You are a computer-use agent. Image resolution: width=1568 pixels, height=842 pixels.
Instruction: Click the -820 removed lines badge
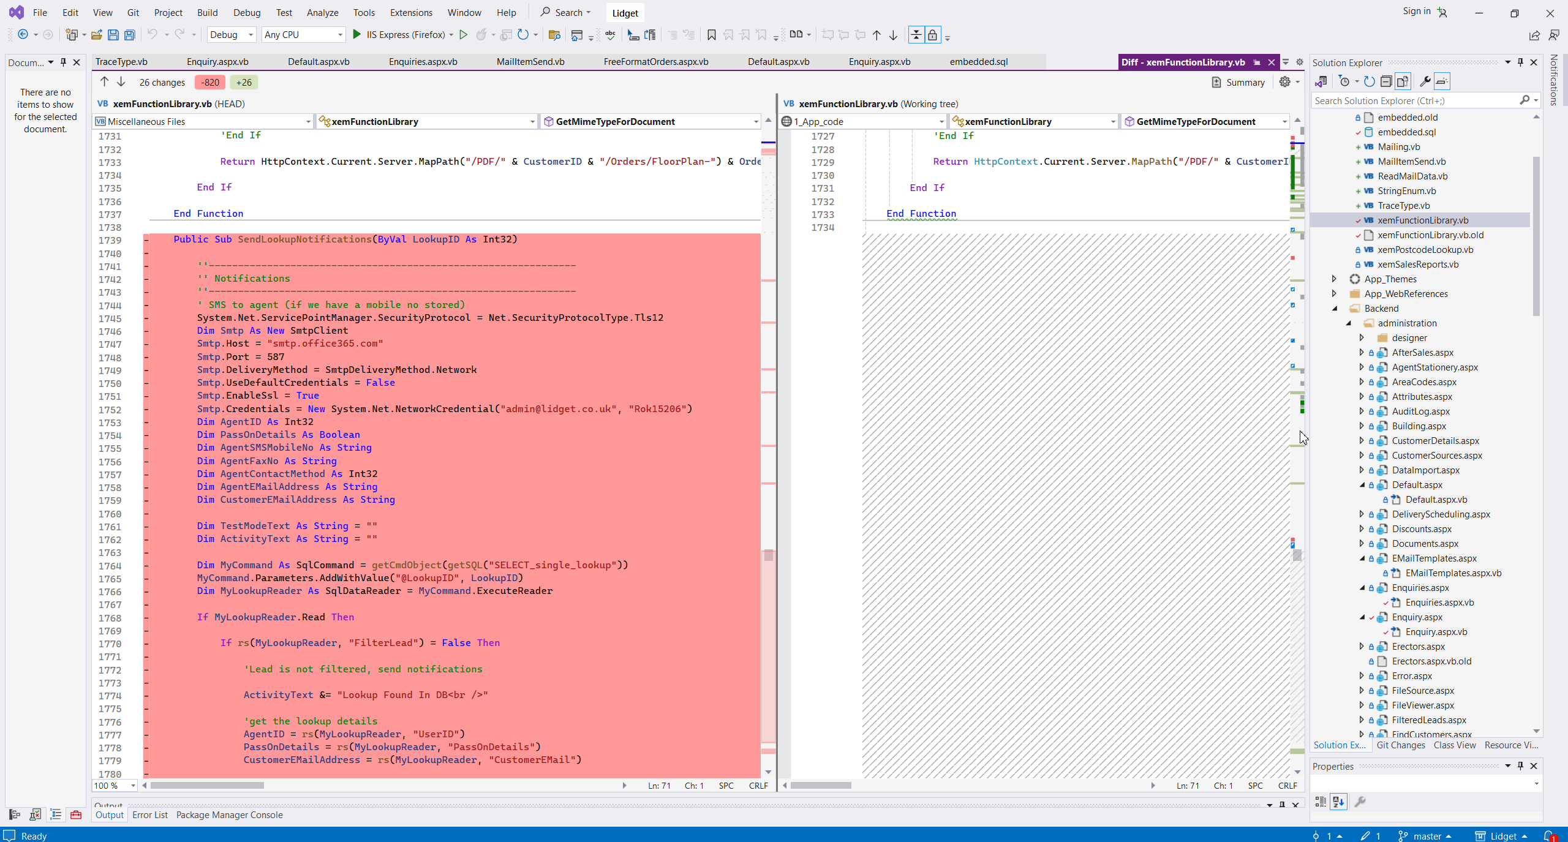click(210, 82)
